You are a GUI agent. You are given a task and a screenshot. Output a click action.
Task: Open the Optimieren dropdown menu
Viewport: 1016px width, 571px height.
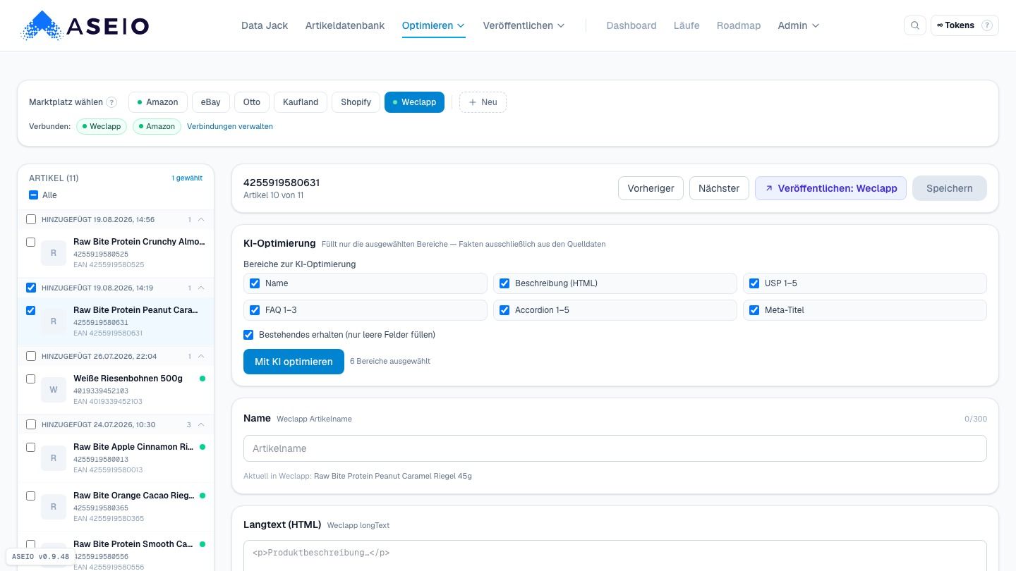(433, 25)
